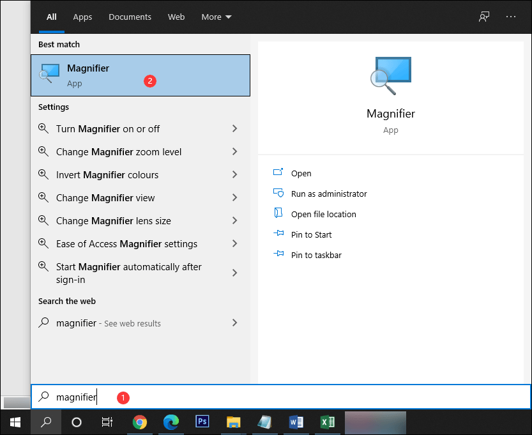Switch to the Documents tab
The image size is (532, 435).
tap(130, 17)
